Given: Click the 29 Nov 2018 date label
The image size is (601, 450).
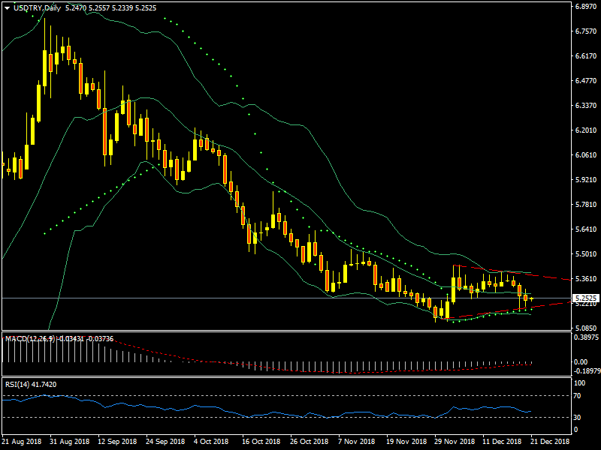Looking at the screenshot, I should [455, 442].
